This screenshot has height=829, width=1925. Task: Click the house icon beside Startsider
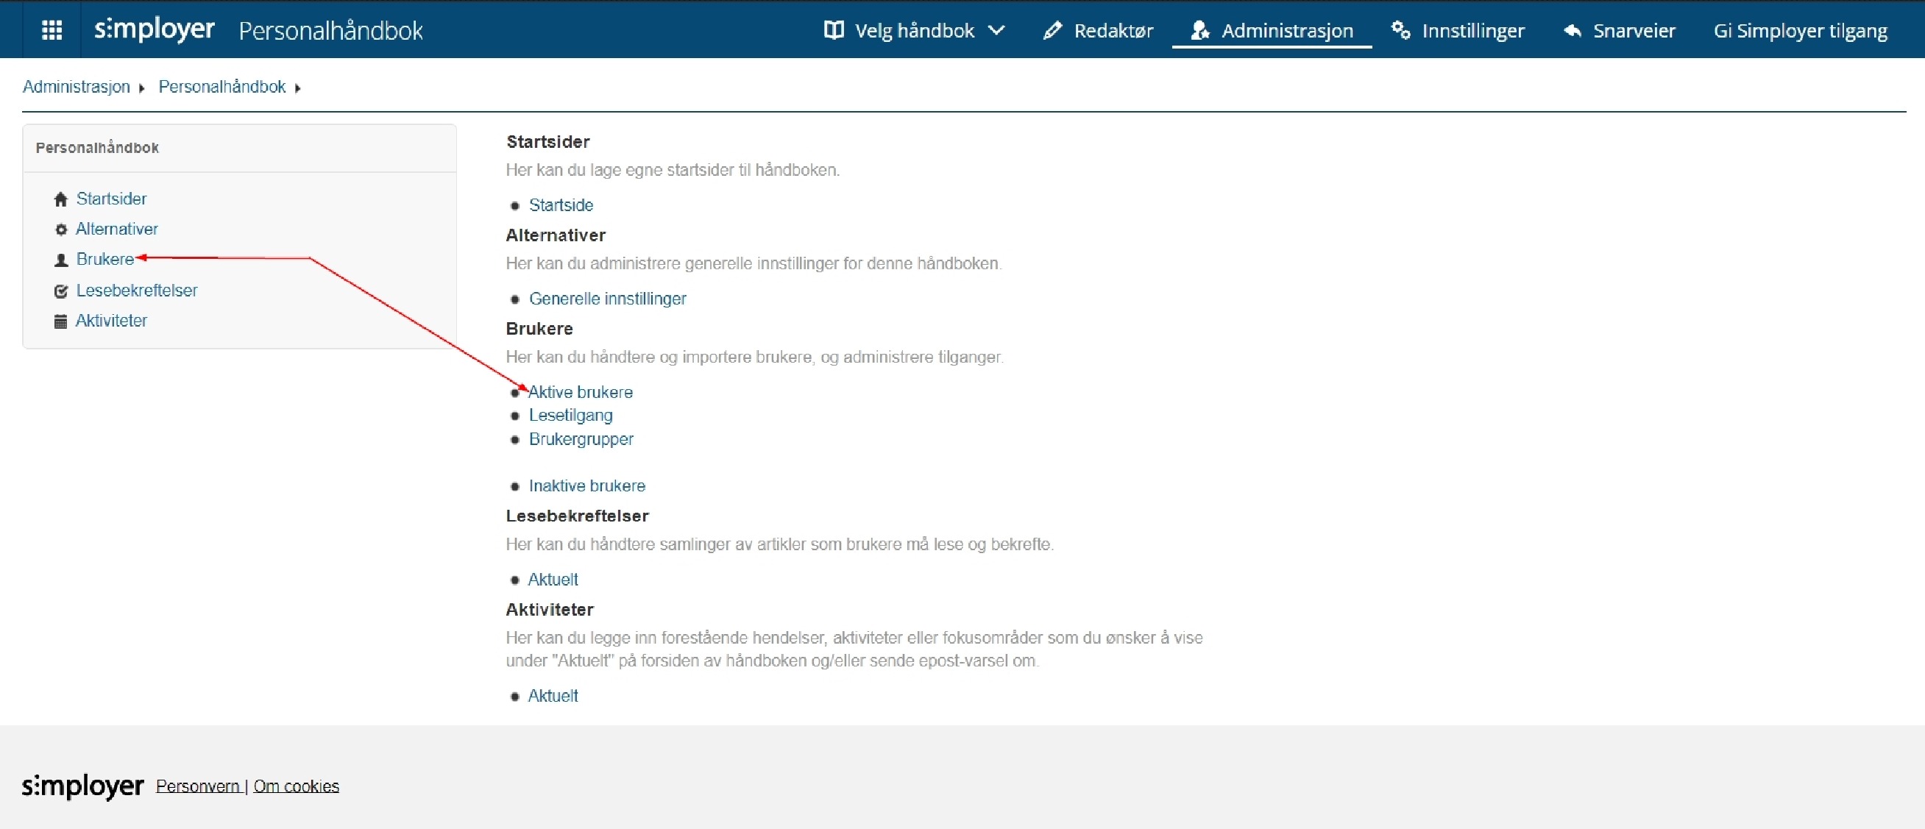(x=61, y=199)
